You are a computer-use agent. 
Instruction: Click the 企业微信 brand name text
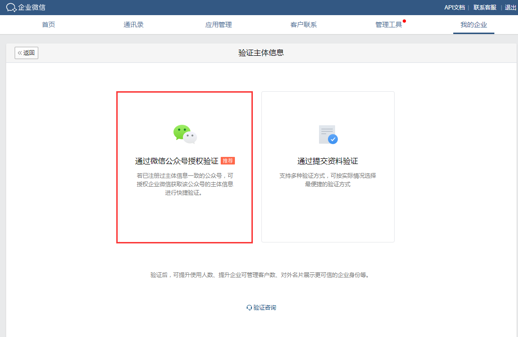click(x=32, y=8)
